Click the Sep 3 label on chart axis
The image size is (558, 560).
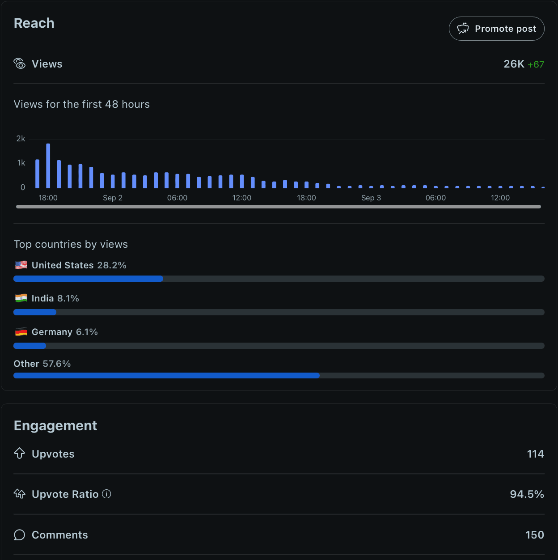point(371,198)
